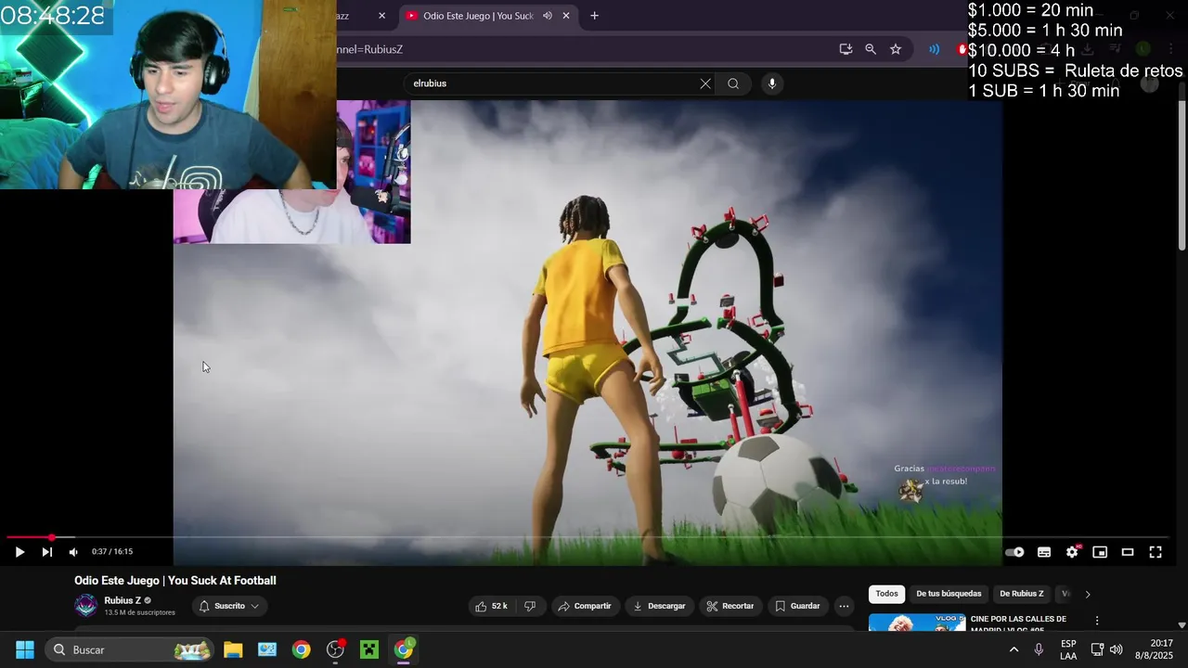Viewport: 1188px width, 668px height.
Task: Open more actions three-dot menu below the video
Action: (844, 606)
